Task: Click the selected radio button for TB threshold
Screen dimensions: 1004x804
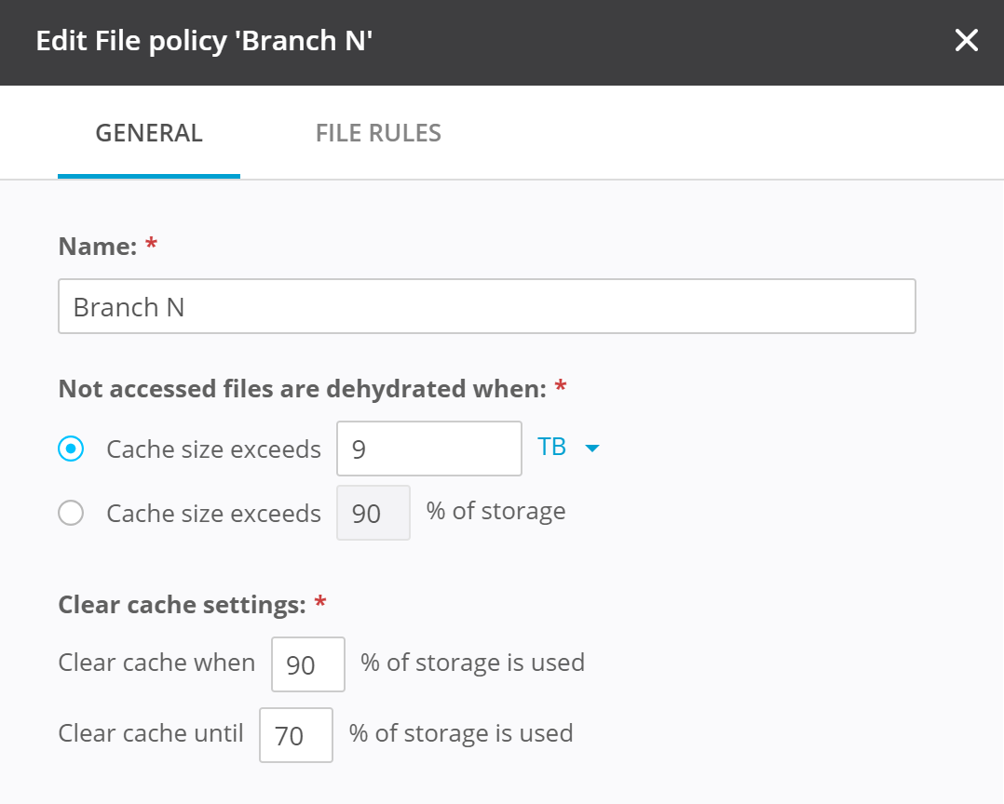Action: 71,448
